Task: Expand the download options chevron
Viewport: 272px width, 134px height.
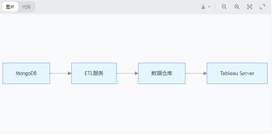Action: (209, 7)
